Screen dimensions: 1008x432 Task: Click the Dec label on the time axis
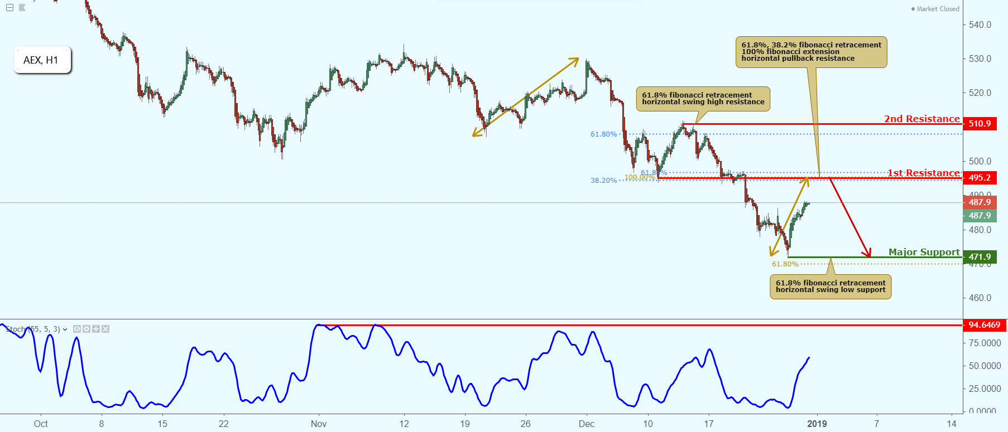click(x=587, y=424)
